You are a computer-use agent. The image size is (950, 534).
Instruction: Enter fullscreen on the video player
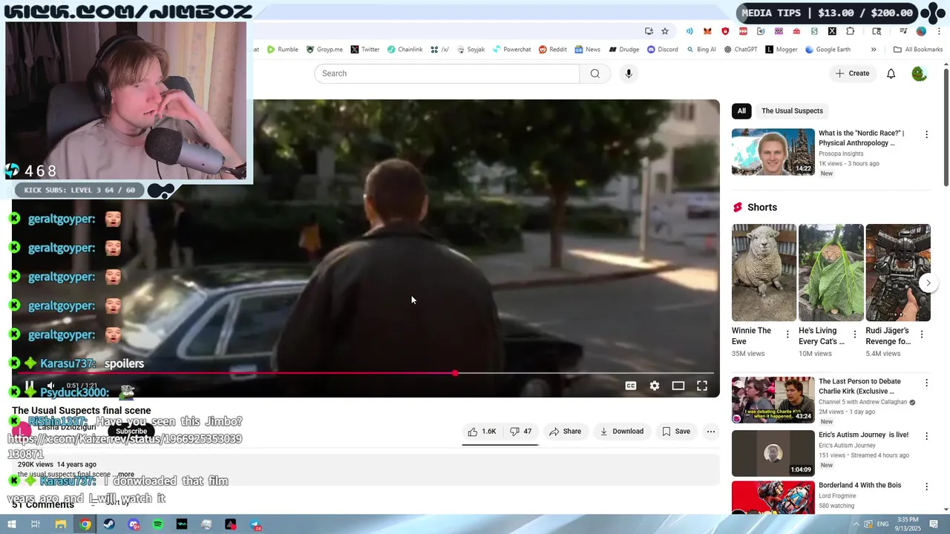point(702,386)
